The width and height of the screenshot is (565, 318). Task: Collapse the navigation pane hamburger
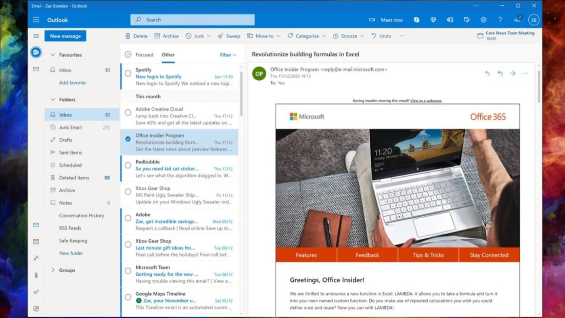tap(36, 36)
